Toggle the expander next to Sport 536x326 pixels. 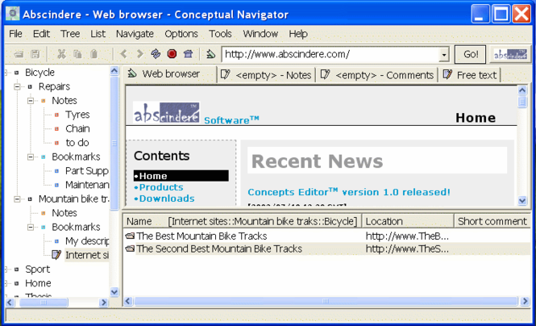(6, 270)
